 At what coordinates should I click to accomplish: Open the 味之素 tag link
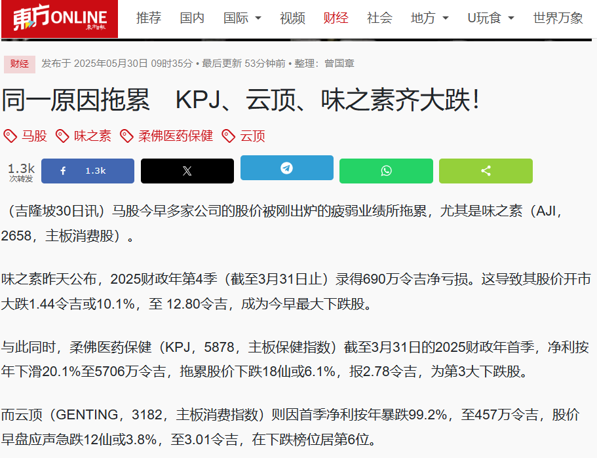click(x=92, y=136)
